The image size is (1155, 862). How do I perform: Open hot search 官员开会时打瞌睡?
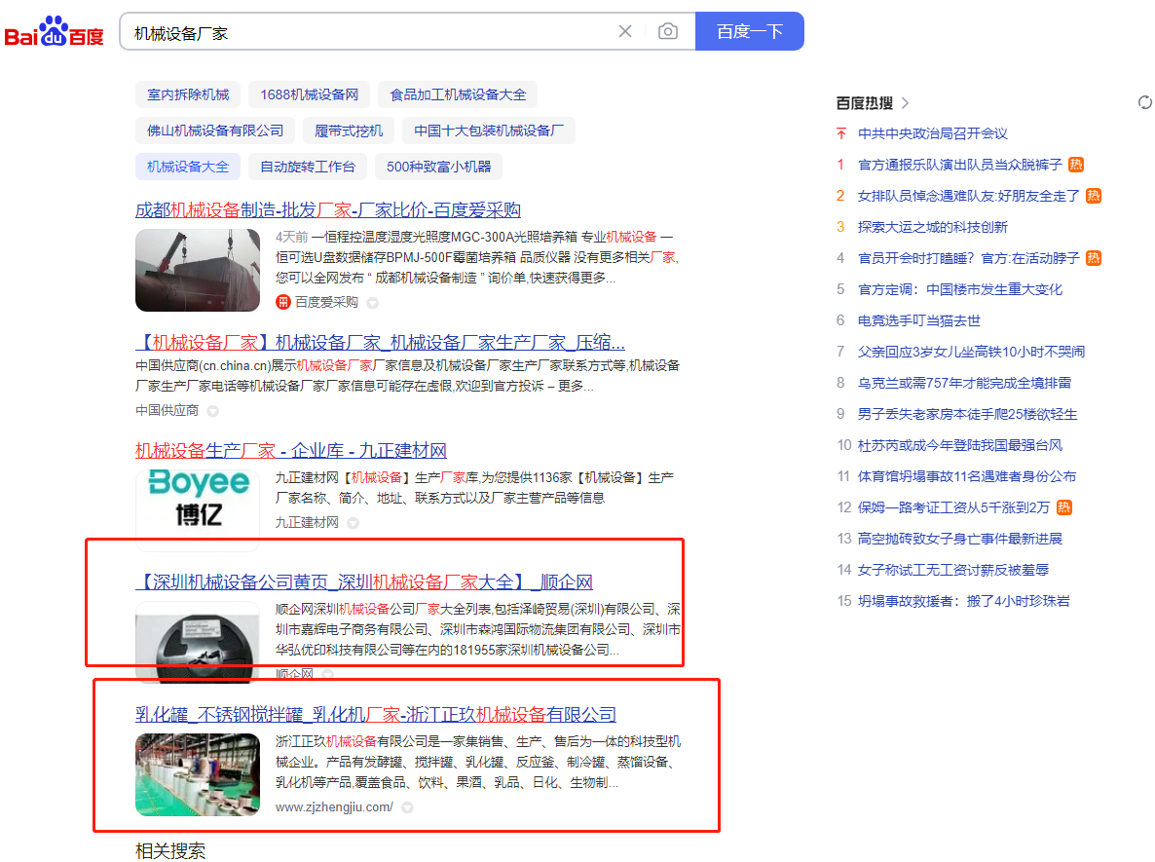[969, 258]
